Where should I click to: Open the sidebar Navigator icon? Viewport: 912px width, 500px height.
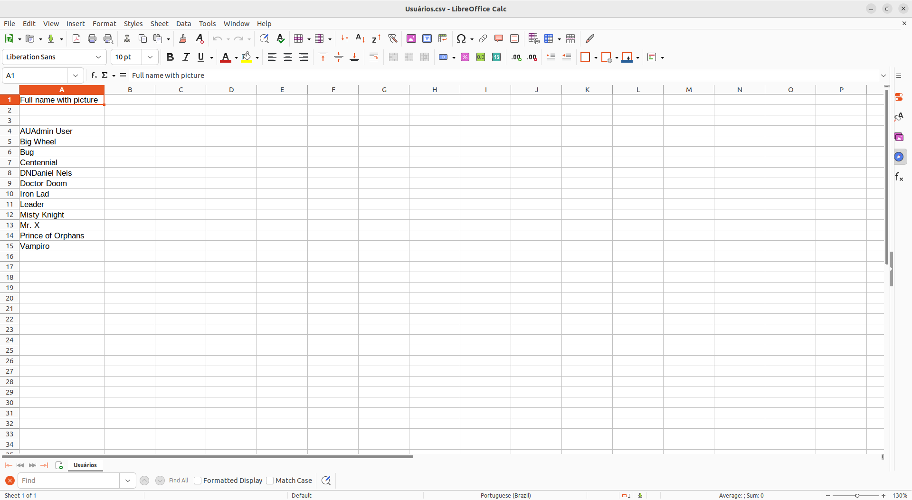point(899,157)
